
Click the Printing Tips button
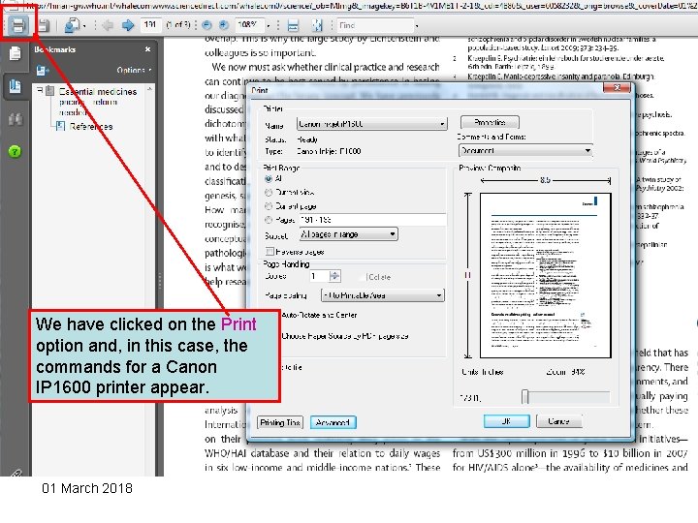(x=280, y=422)
